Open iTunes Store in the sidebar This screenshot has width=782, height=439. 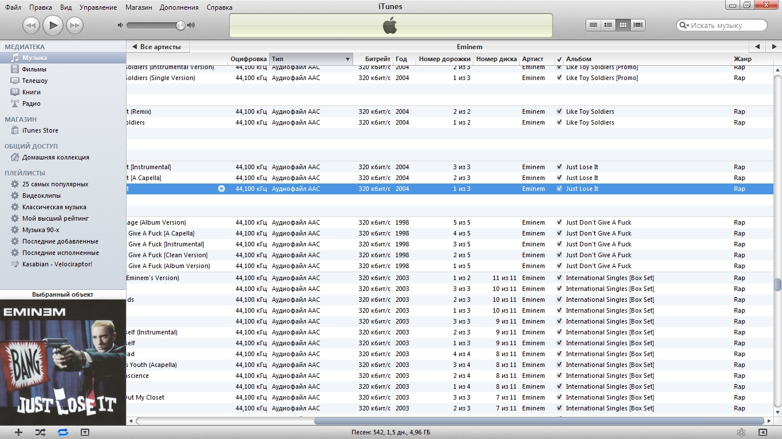tap(40, 130)
